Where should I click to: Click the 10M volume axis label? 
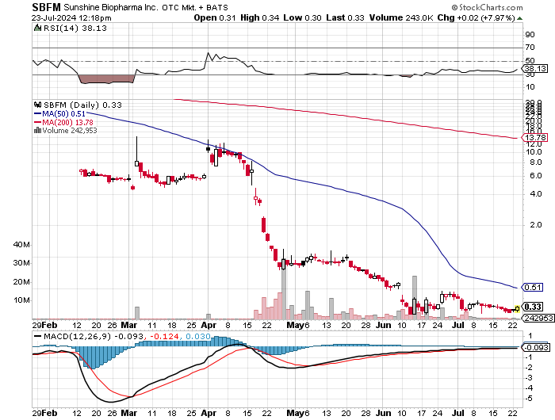coord(21,300)
